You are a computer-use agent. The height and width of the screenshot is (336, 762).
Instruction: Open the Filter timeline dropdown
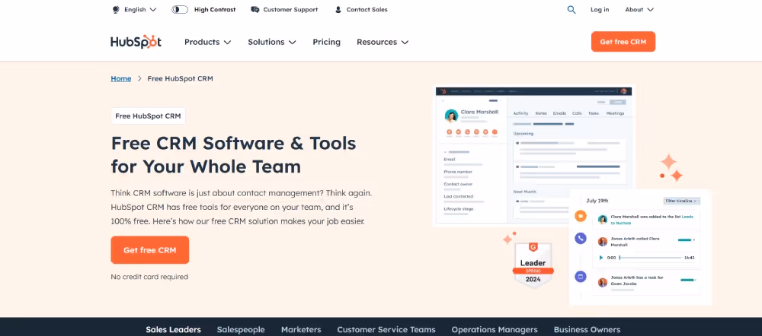[681, 201]
